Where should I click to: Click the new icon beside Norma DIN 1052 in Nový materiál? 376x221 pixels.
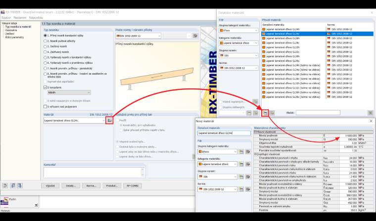pos(241,189)
